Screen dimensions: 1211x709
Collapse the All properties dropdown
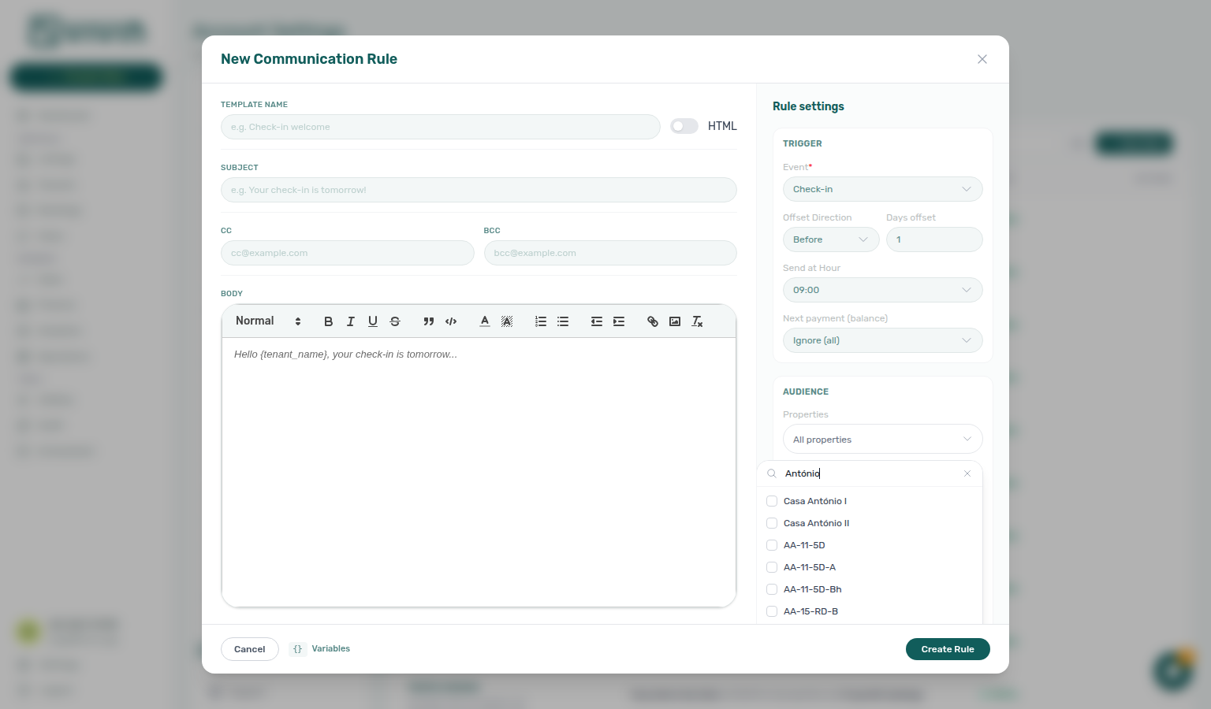point(882,439)
